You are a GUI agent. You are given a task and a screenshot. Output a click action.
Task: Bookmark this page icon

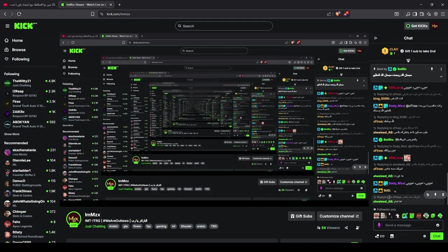coord(92,14)
